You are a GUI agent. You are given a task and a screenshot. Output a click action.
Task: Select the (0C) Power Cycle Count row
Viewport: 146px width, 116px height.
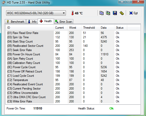click(73, 67)
